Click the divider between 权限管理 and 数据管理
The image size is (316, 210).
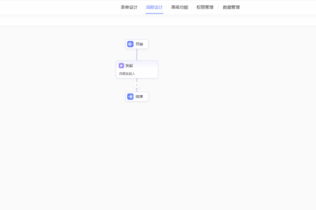coord(218,8)
